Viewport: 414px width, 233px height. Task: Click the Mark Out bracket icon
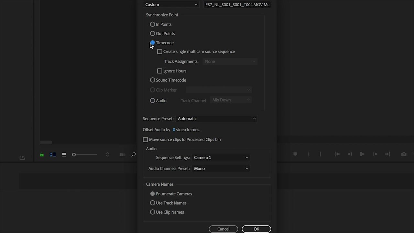pos(320,154)
